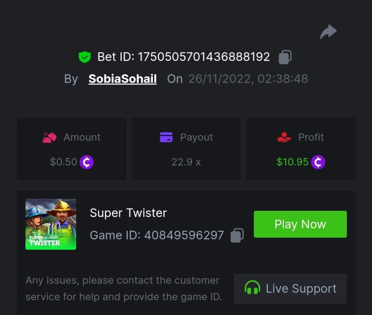Open Live Support chat

click(x=290, y=288)
